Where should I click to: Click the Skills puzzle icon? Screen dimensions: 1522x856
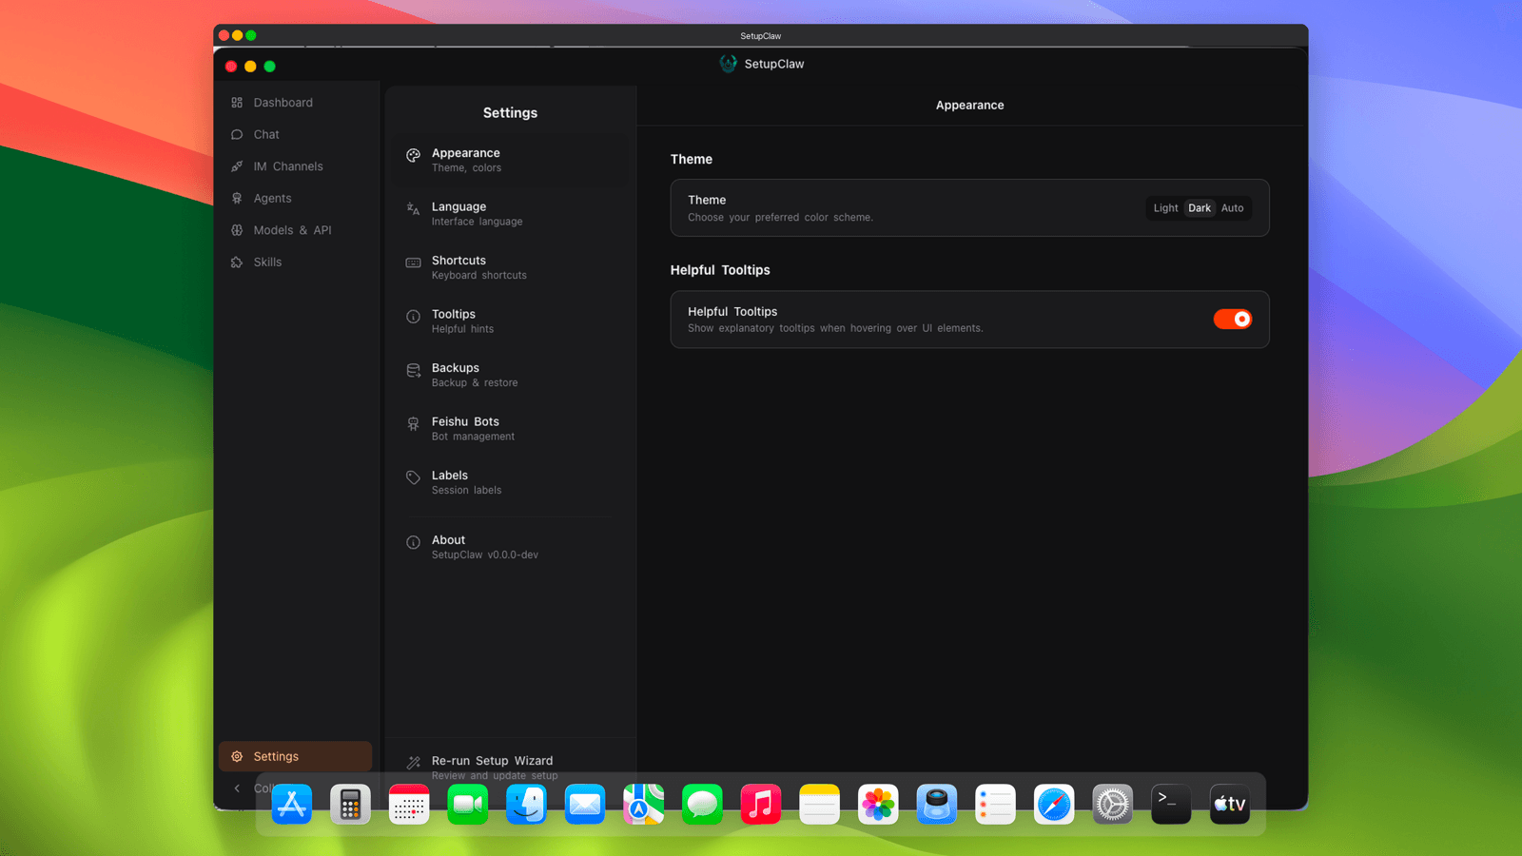(237, 262)
